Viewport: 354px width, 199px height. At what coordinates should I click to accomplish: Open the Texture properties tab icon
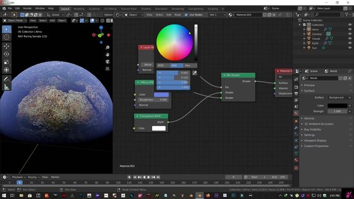coord(296,168)
